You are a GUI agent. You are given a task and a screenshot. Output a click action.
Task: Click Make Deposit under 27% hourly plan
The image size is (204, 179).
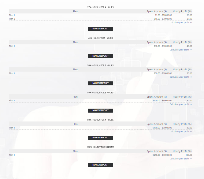pos(100,29)
